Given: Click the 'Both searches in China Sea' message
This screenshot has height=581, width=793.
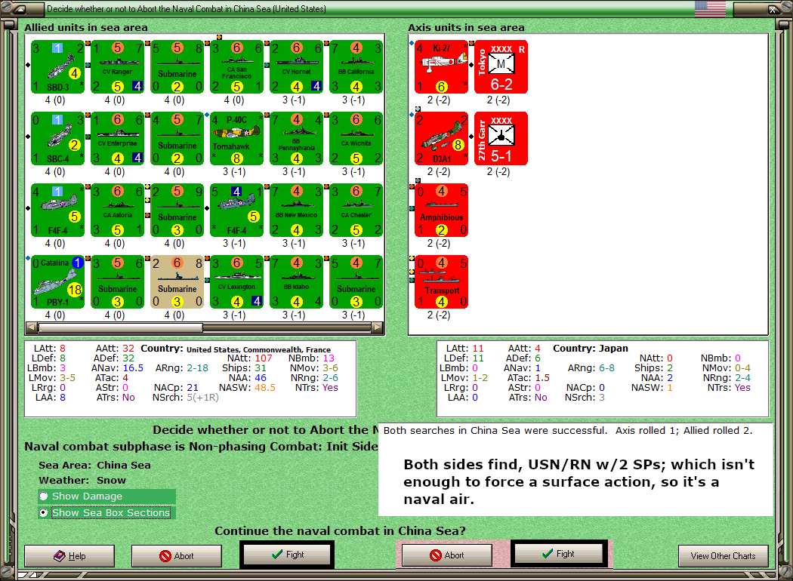Looking at the screenshot, I should 568,431.
